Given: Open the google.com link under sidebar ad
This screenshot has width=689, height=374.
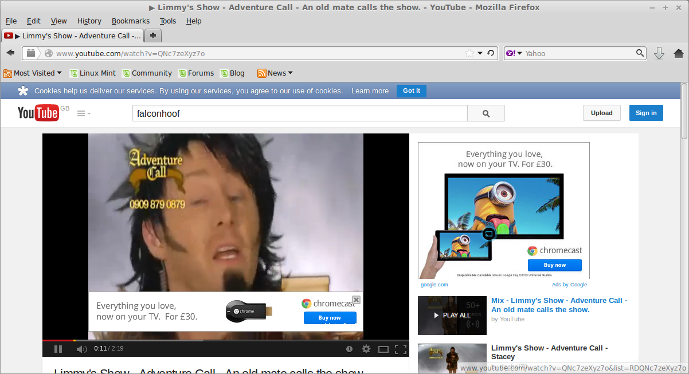Looking at the screenshot, I should tap(434, 285).
